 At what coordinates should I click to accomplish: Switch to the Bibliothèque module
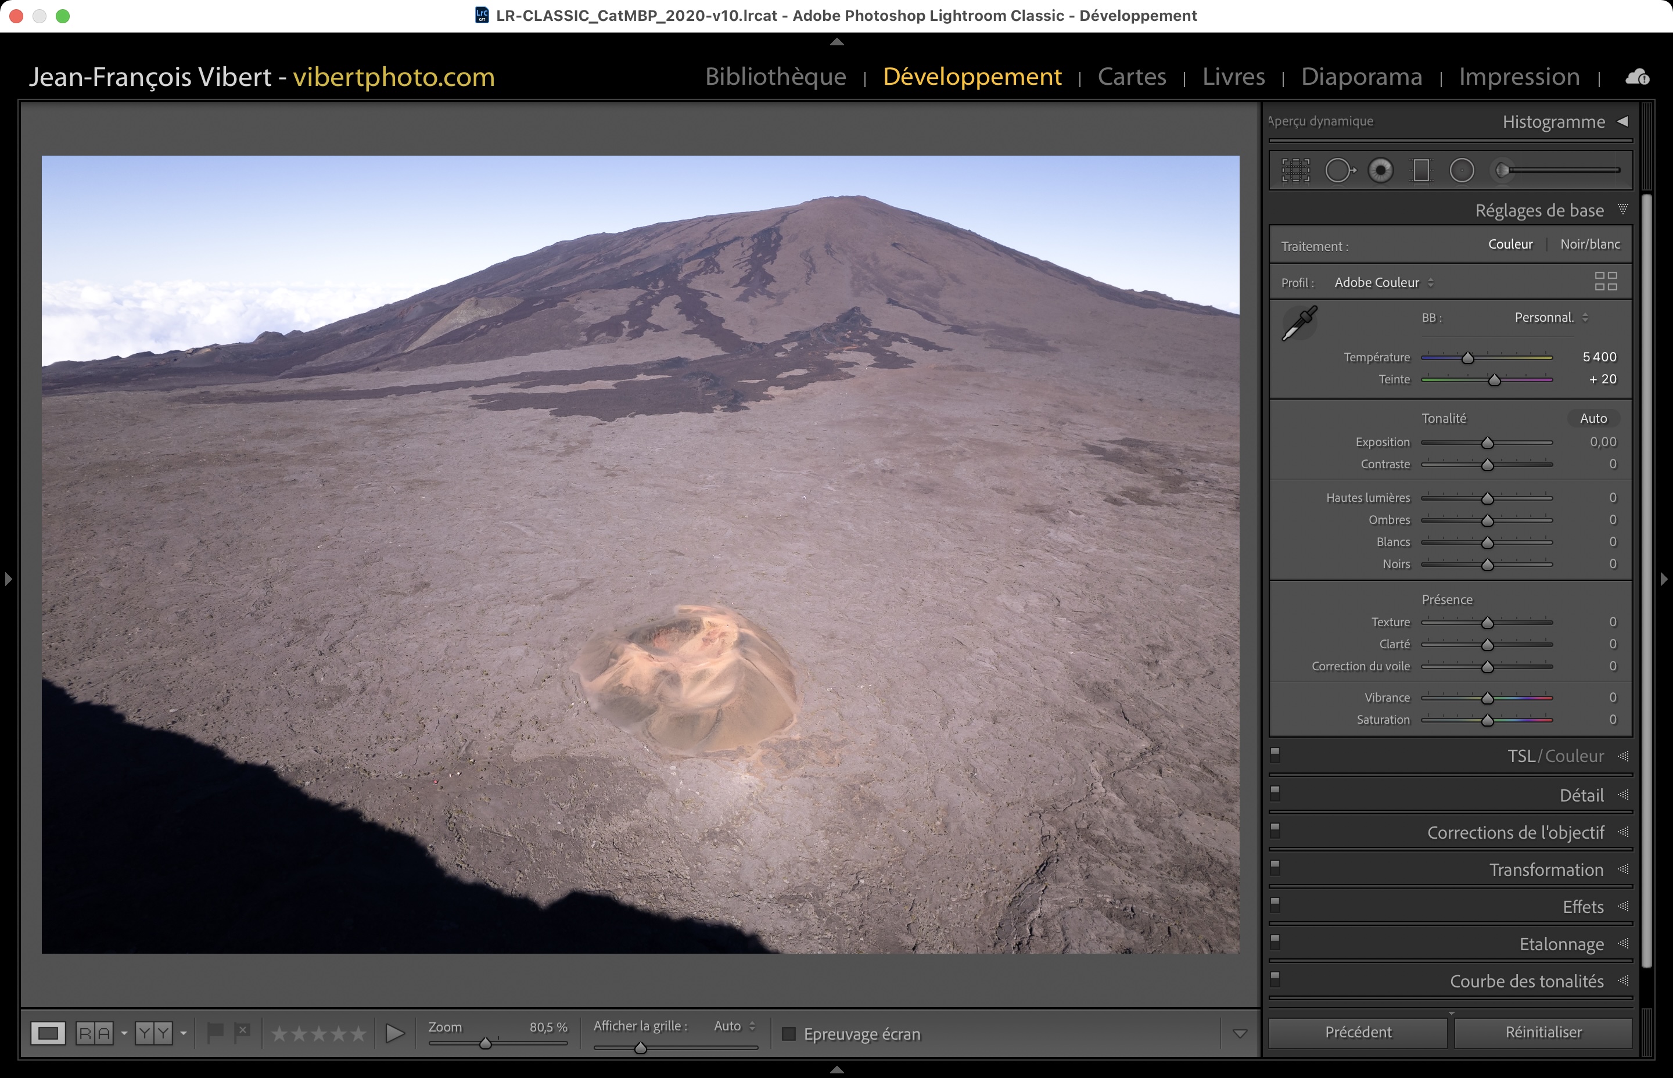tap(775, 76)
